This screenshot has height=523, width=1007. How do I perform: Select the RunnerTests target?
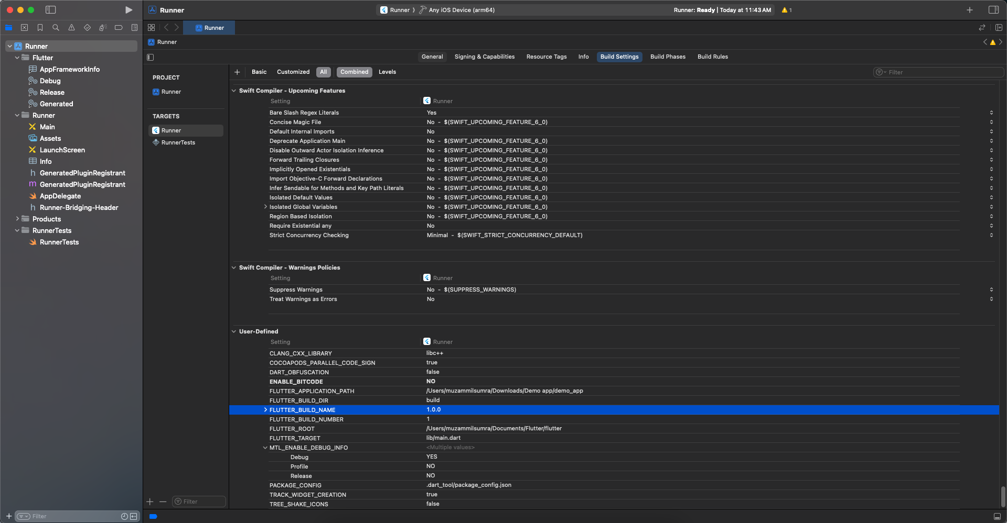click(178, 142)
